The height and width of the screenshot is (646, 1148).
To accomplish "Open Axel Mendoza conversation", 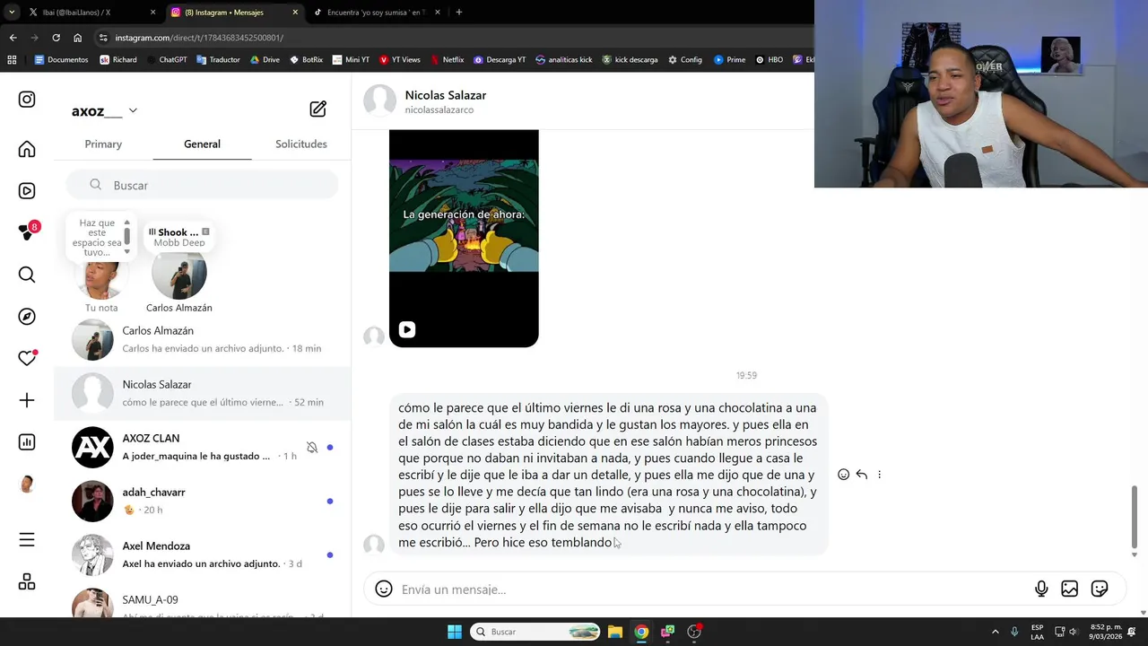I will click(x=203, y=554).
